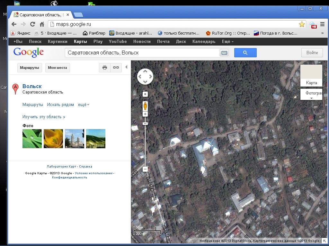Open the 'Ещё' menu in the Google bar
Image resolution: width=329 pixels, height=246 pixels.
(227, 42)
